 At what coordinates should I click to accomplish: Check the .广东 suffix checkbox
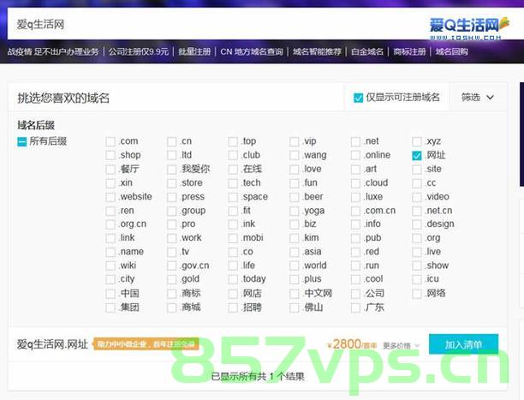[355, 307]
